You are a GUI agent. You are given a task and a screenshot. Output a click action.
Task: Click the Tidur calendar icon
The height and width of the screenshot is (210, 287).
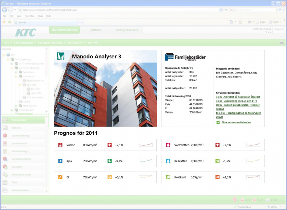pos(5,182)
